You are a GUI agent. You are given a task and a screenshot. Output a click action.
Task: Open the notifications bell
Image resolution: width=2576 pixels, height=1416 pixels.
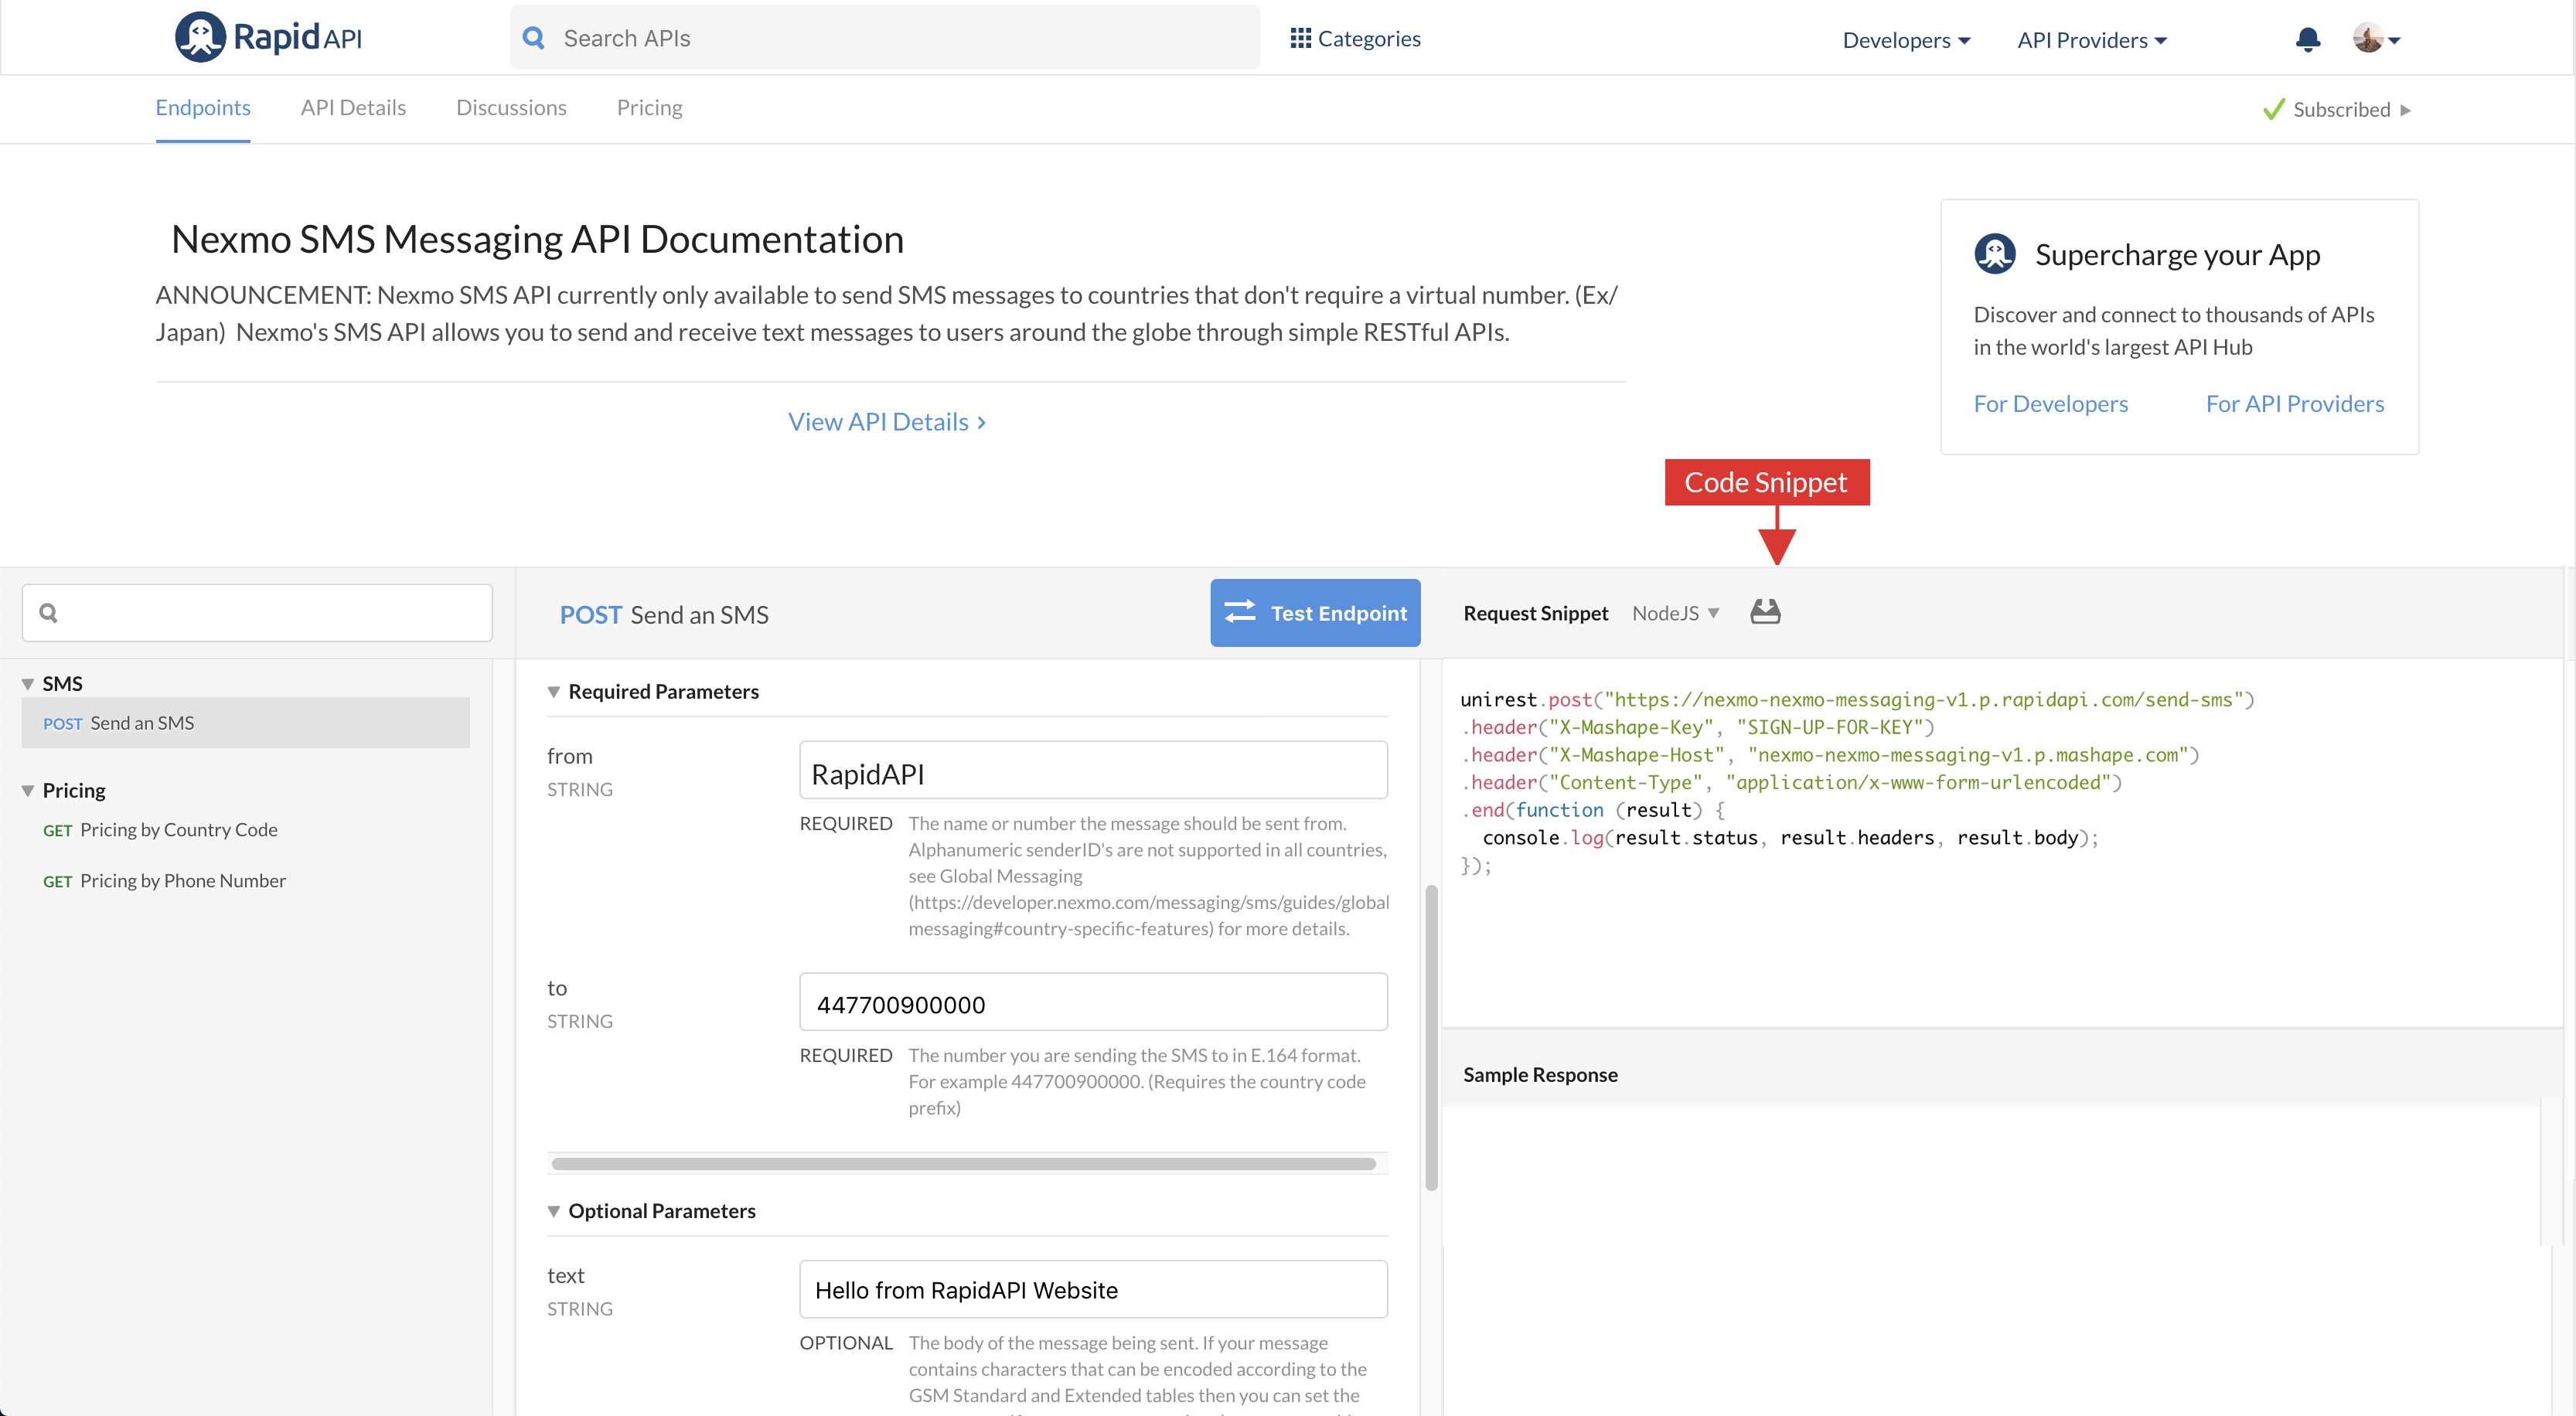[2308, 39]
